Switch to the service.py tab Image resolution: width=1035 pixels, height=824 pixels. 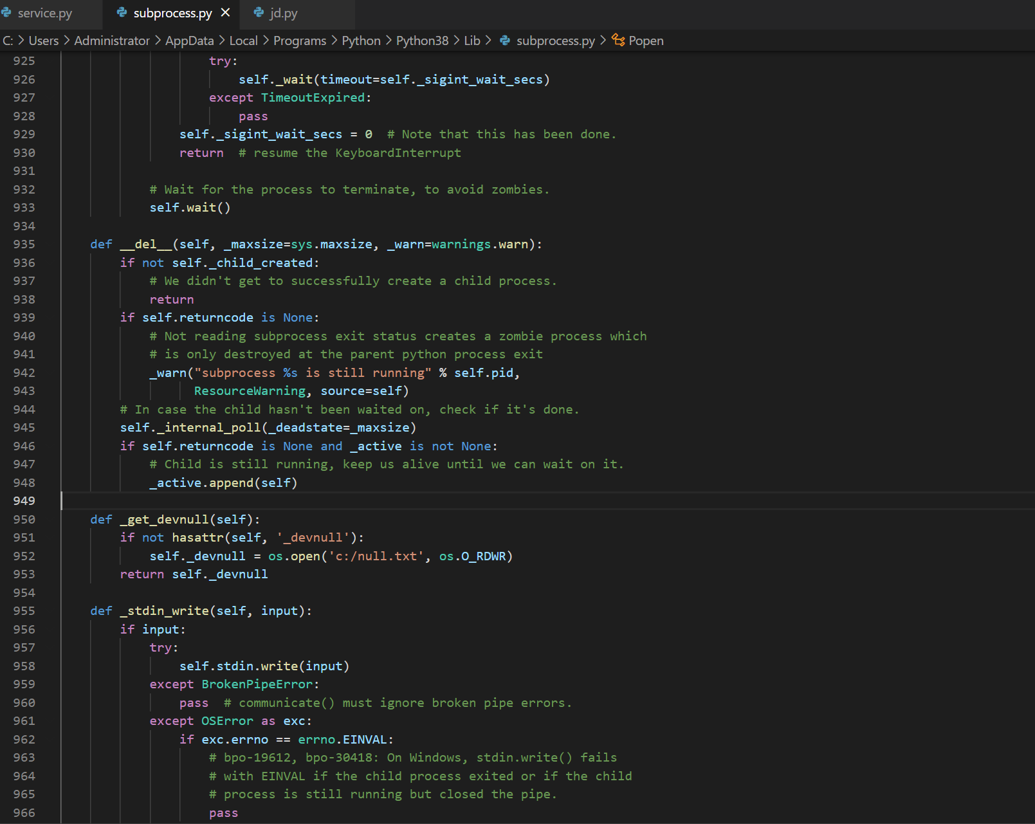44,13
